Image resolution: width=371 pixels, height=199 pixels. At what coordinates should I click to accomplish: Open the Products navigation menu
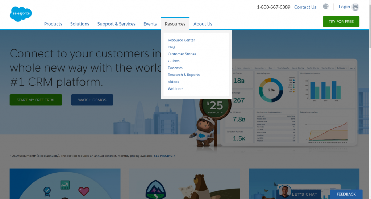(53, 24)
